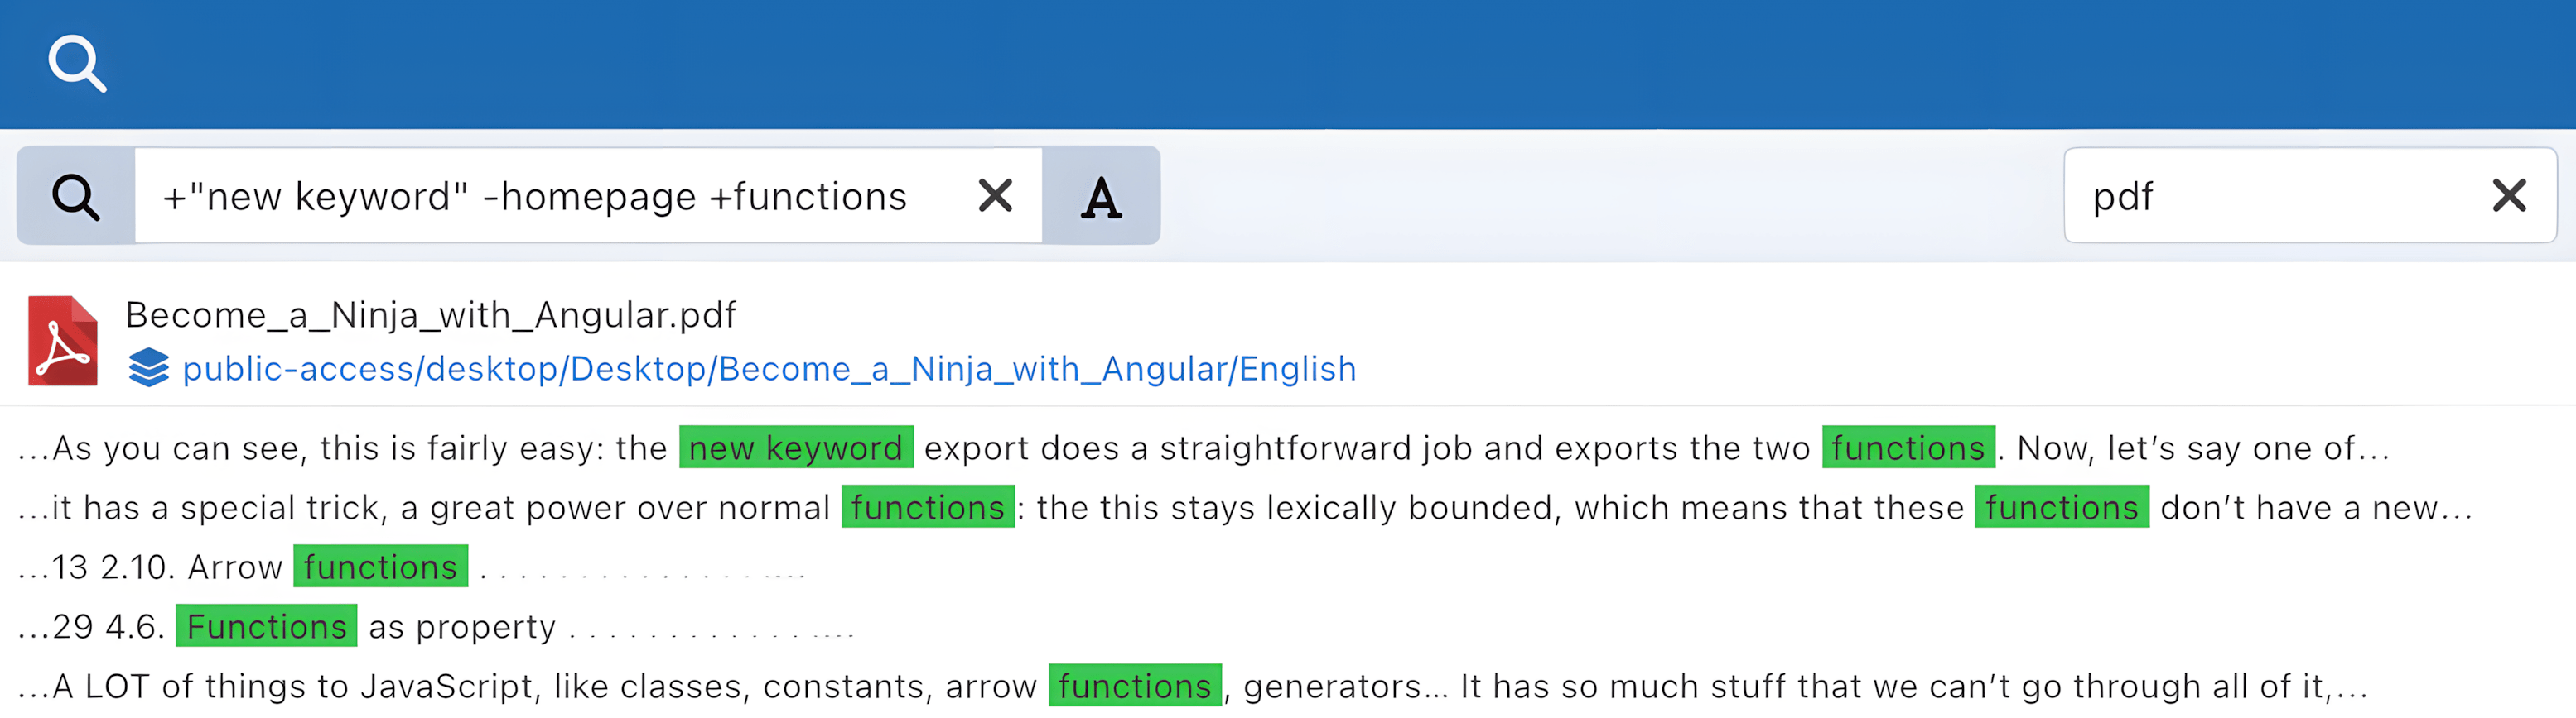
Task: Select the highlighted 'new keyword' match
Action: [x=796, y=448]
